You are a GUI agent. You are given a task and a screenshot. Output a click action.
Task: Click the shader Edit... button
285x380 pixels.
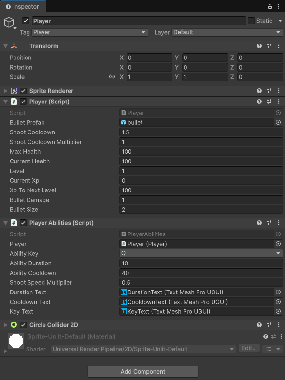[x=249, y=348]
